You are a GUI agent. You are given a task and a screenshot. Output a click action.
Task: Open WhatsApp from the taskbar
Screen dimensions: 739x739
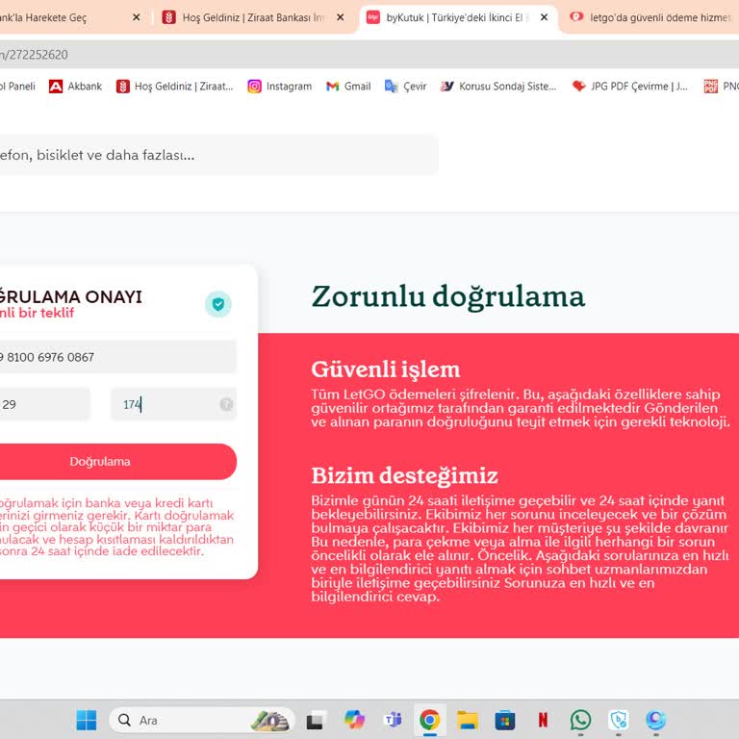(x=580, y=720)
